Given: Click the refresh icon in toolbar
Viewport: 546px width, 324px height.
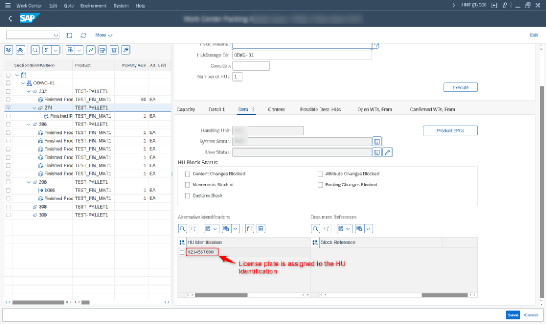Looking at the screenshot, I should tap(83, 35).
